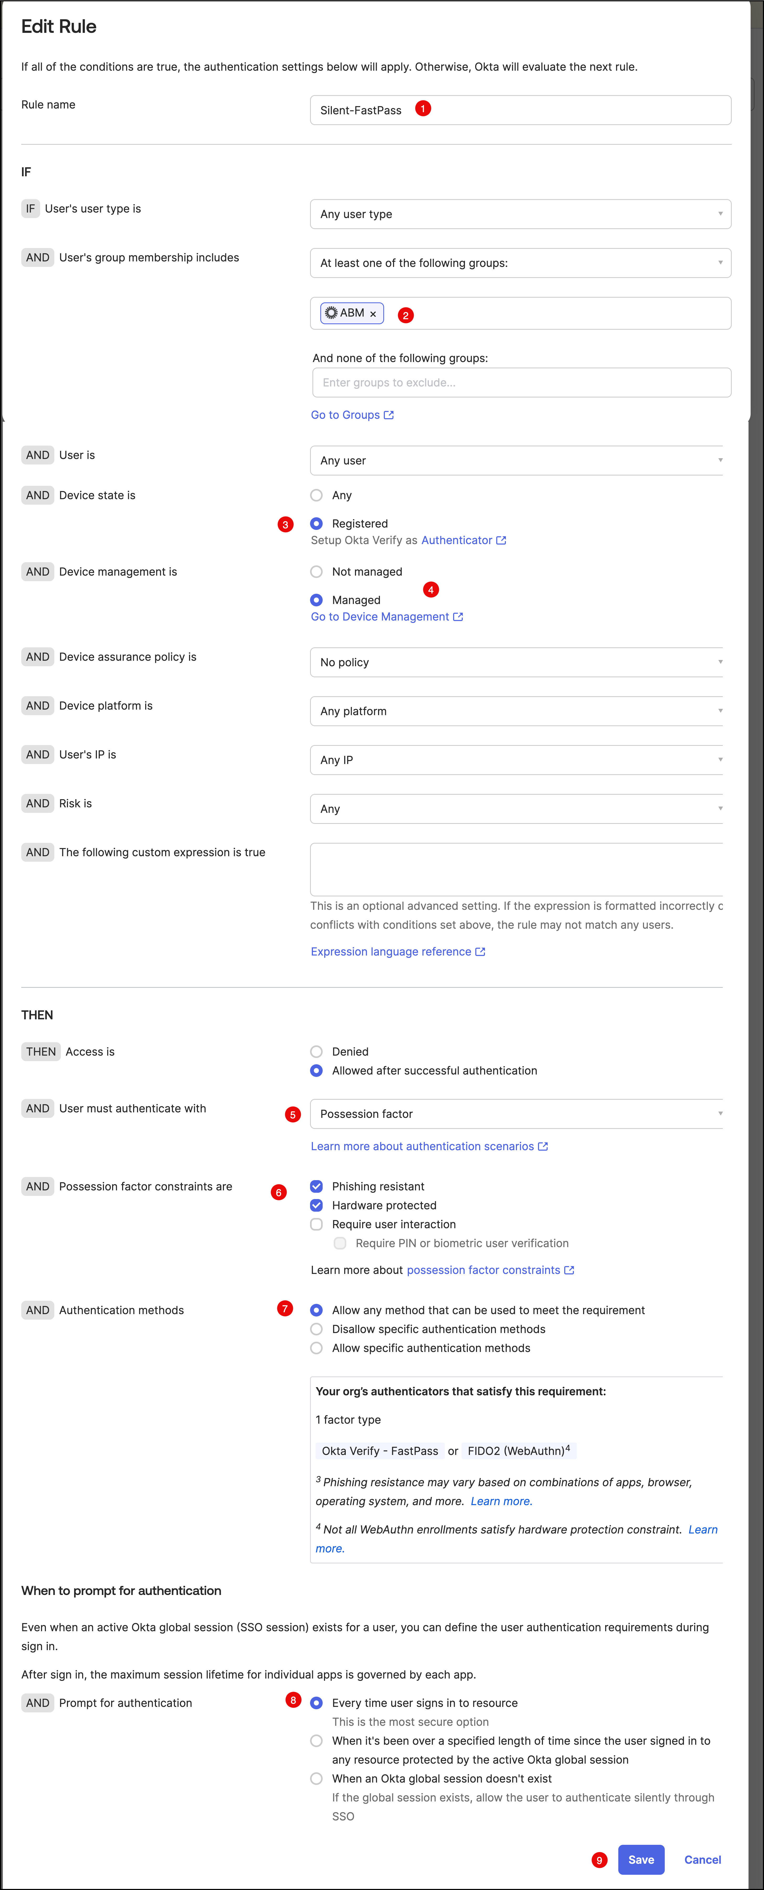Image resolution: width=764 pixels, height=1890 pixels.
Task: Open the Possession factor dropdown
Action: click(x=516, y=1114)
